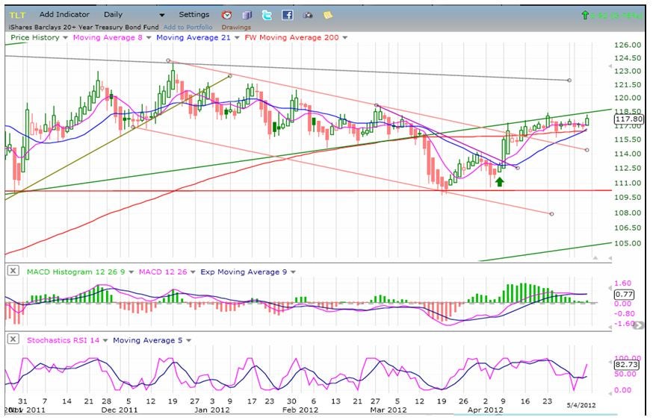Image resolution: width=653 pixels, height=420 pixels.
Task: Expand the Moving Average 5 dropdown arrow
Action: pyautogui.click(x=188, y=341)
